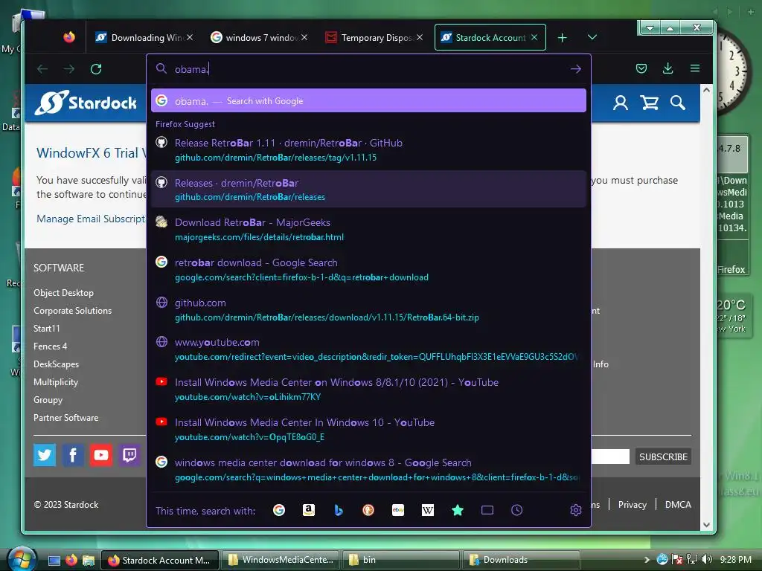
Task: Open retrobar download Google Search suggestion
Action: click(368, 269)
